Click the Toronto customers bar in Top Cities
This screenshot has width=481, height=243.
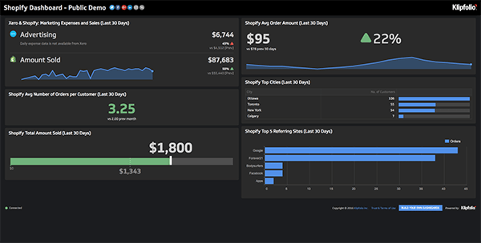coord(417,104)
